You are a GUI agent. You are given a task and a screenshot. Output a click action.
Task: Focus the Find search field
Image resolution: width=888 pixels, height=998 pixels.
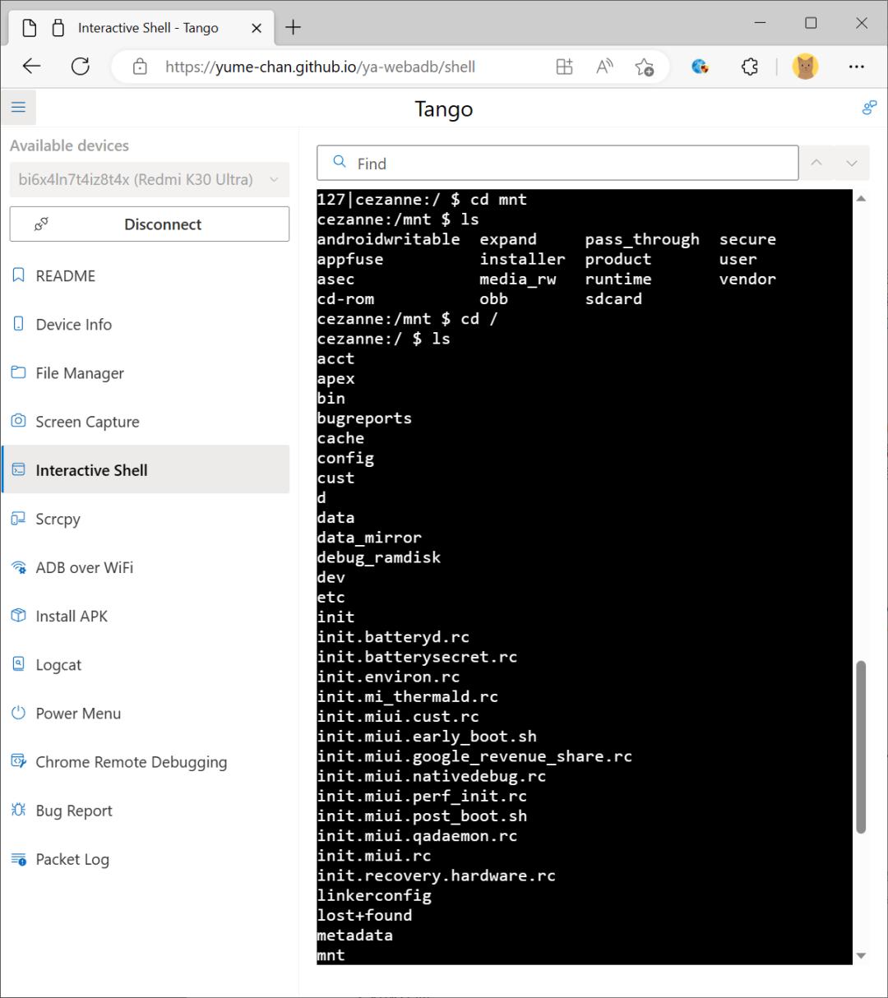click(x=567, y=164)
